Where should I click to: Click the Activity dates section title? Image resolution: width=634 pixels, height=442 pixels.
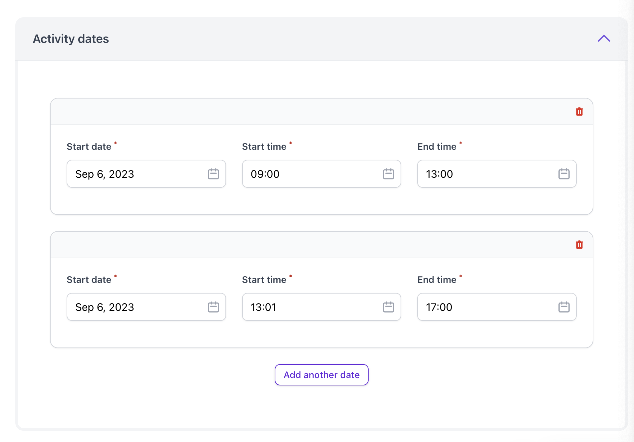71,39
